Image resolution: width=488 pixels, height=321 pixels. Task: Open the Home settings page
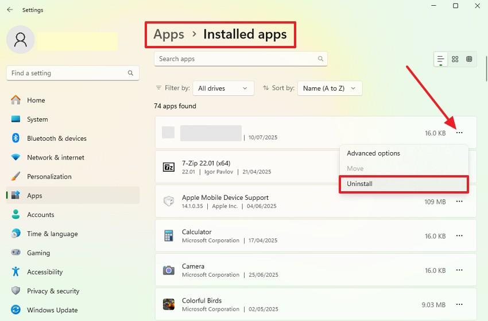(x=72, y=100)
